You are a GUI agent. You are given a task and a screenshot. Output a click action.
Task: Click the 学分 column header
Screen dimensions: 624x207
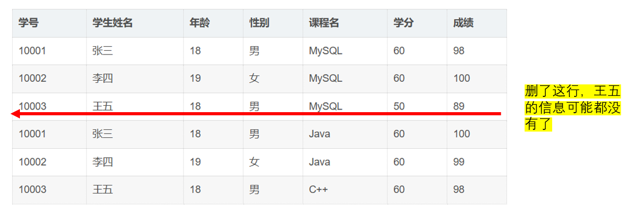403,23
